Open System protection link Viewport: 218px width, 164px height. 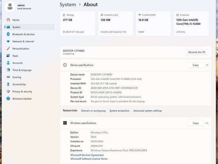click(119, 111)
